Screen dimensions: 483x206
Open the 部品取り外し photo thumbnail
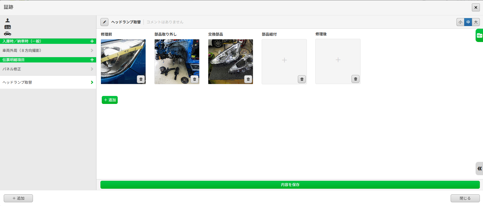177,62
